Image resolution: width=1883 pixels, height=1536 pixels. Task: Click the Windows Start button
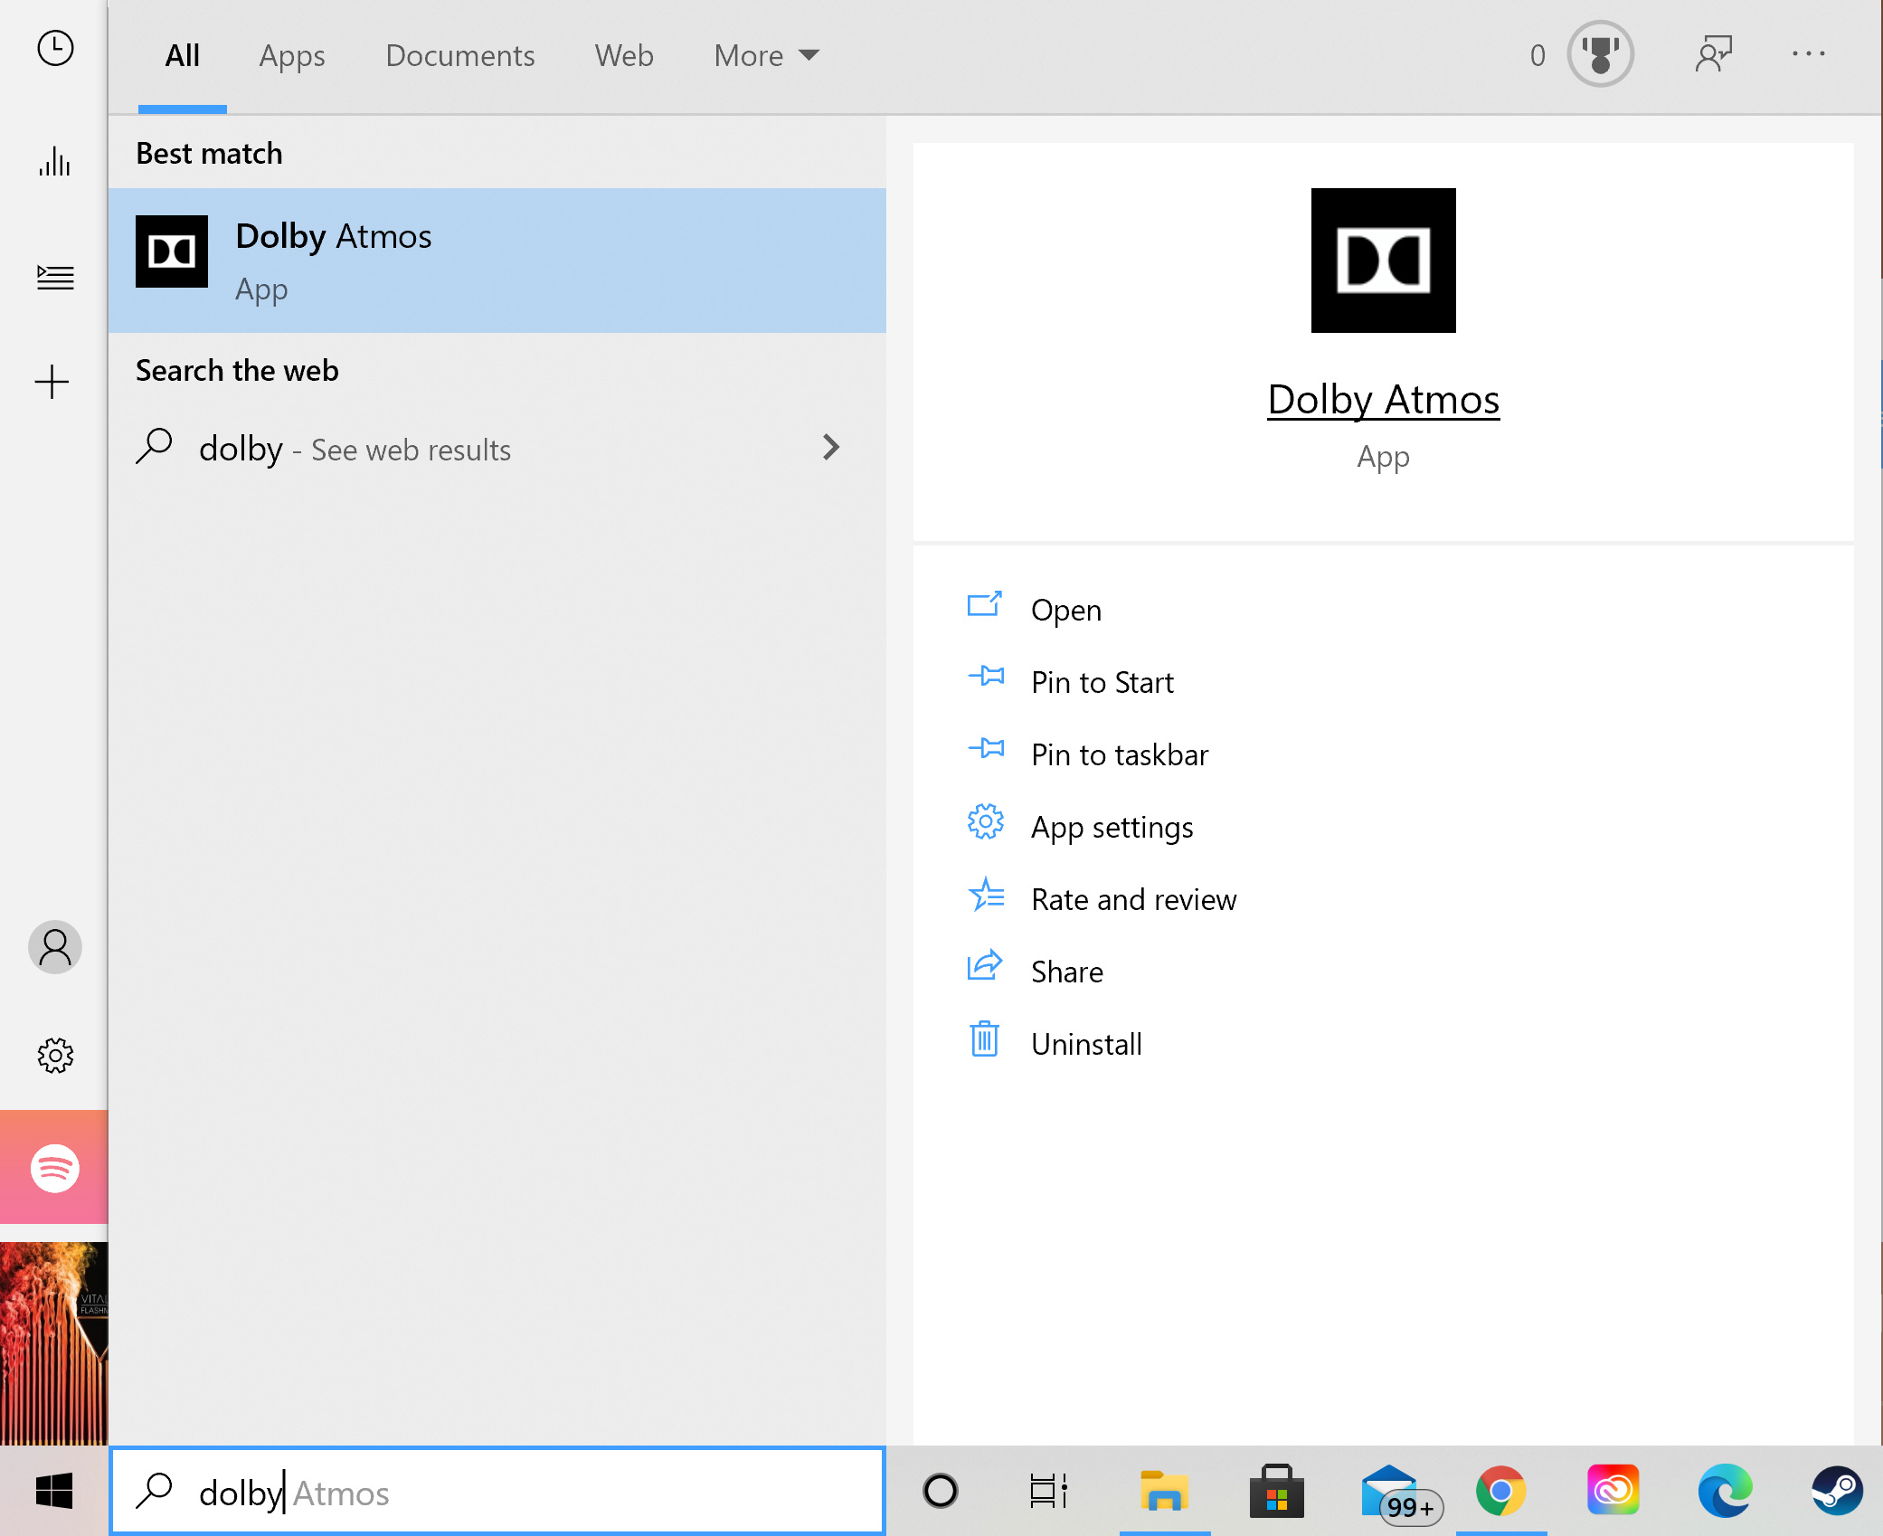pos(54,1491)
